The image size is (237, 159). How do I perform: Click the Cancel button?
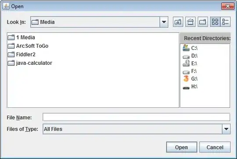(215, 147)
